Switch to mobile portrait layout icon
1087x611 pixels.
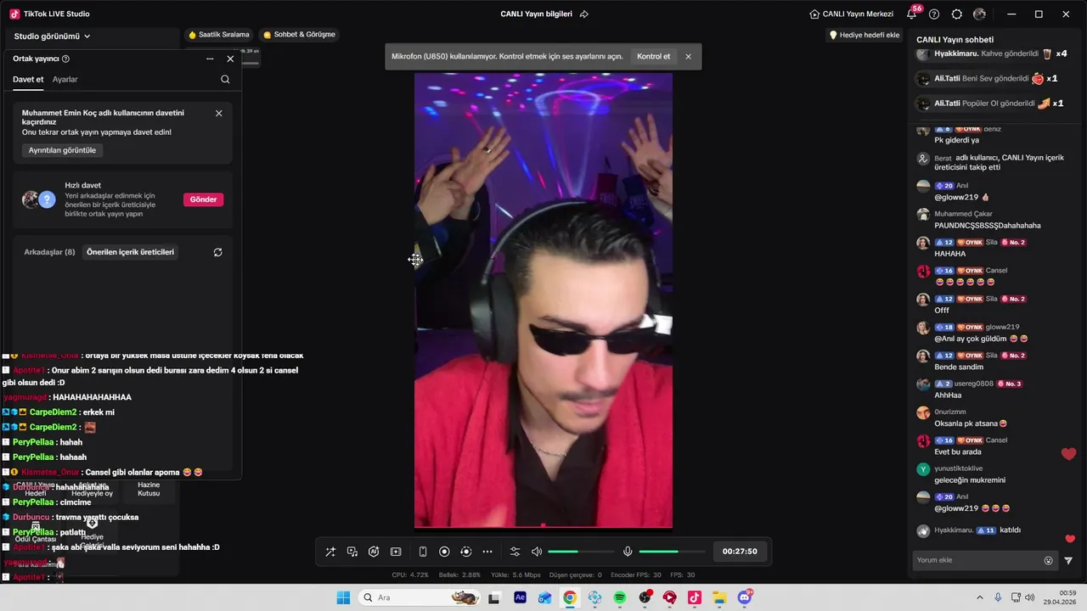tap(423, 552)
